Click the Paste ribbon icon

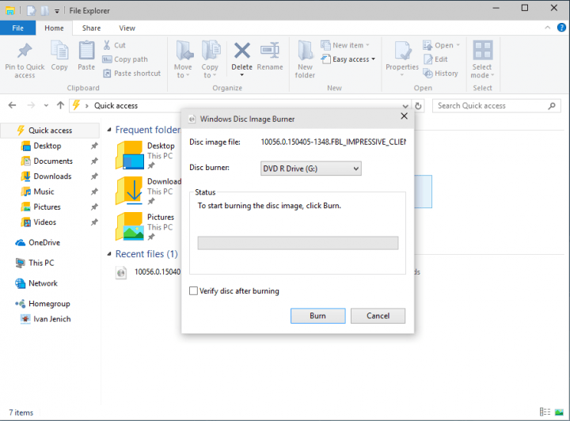(86, 51)
